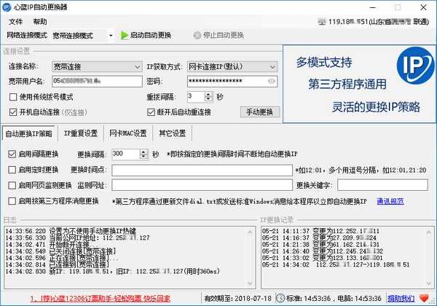
Task: Decrease 更换间隔 spinner value
Action: pos(143,157)
